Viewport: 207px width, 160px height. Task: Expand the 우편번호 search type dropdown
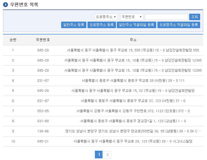pyautogui.click(x=132, y=17)
